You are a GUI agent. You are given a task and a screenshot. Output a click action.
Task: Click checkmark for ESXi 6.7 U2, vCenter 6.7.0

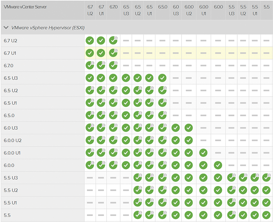click(x=113, y=41)
